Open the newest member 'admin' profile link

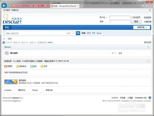tap(50, 42)
